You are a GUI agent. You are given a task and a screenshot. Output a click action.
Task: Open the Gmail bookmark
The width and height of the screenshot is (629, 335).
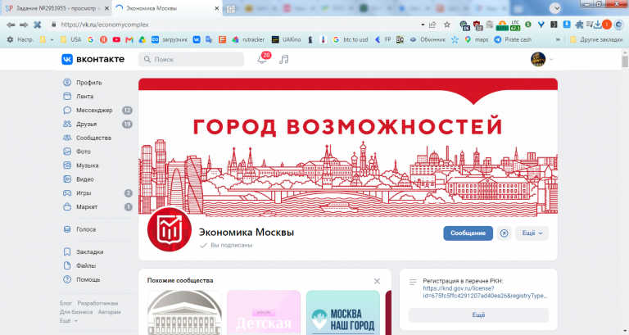click(x=129, y=39)
